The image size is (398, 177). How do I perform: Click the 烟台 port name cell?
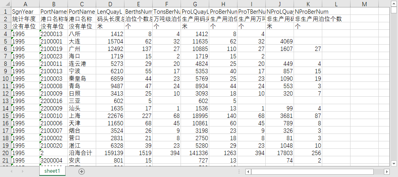tap(82, 131)
